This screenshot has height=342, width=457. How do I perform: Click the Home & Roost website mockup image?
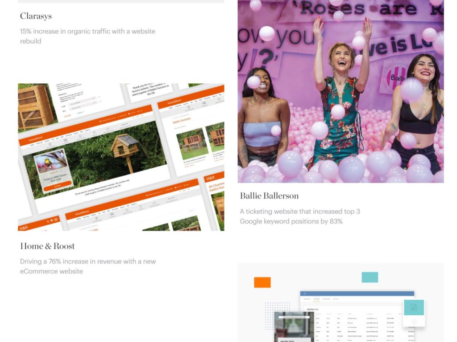click(x=121, y=157)
